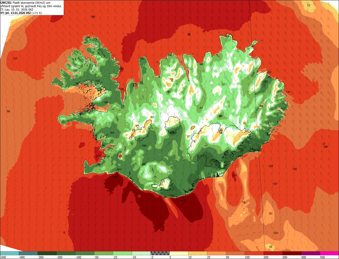Click the 50 to 100 dark orange legend swatch
The image size is (339, 259).
235,253
